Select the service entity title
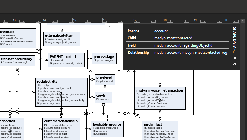Screen dimensions: 247x140 click(102, 96)
